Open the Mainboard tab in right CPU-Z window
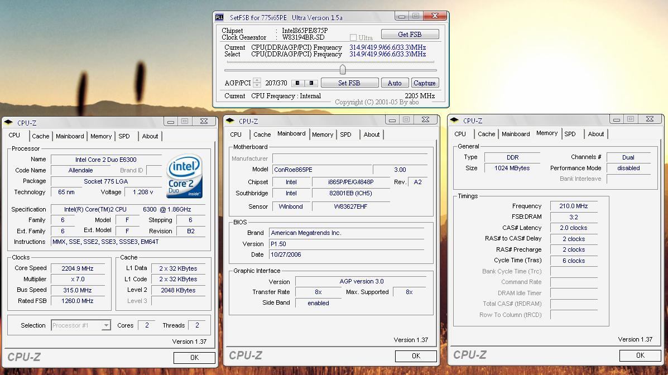This screenshot has height=375, width=668. 516,134
